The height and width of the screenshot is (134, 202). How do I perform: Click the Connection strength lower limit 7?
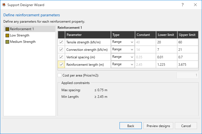point(167,50)
